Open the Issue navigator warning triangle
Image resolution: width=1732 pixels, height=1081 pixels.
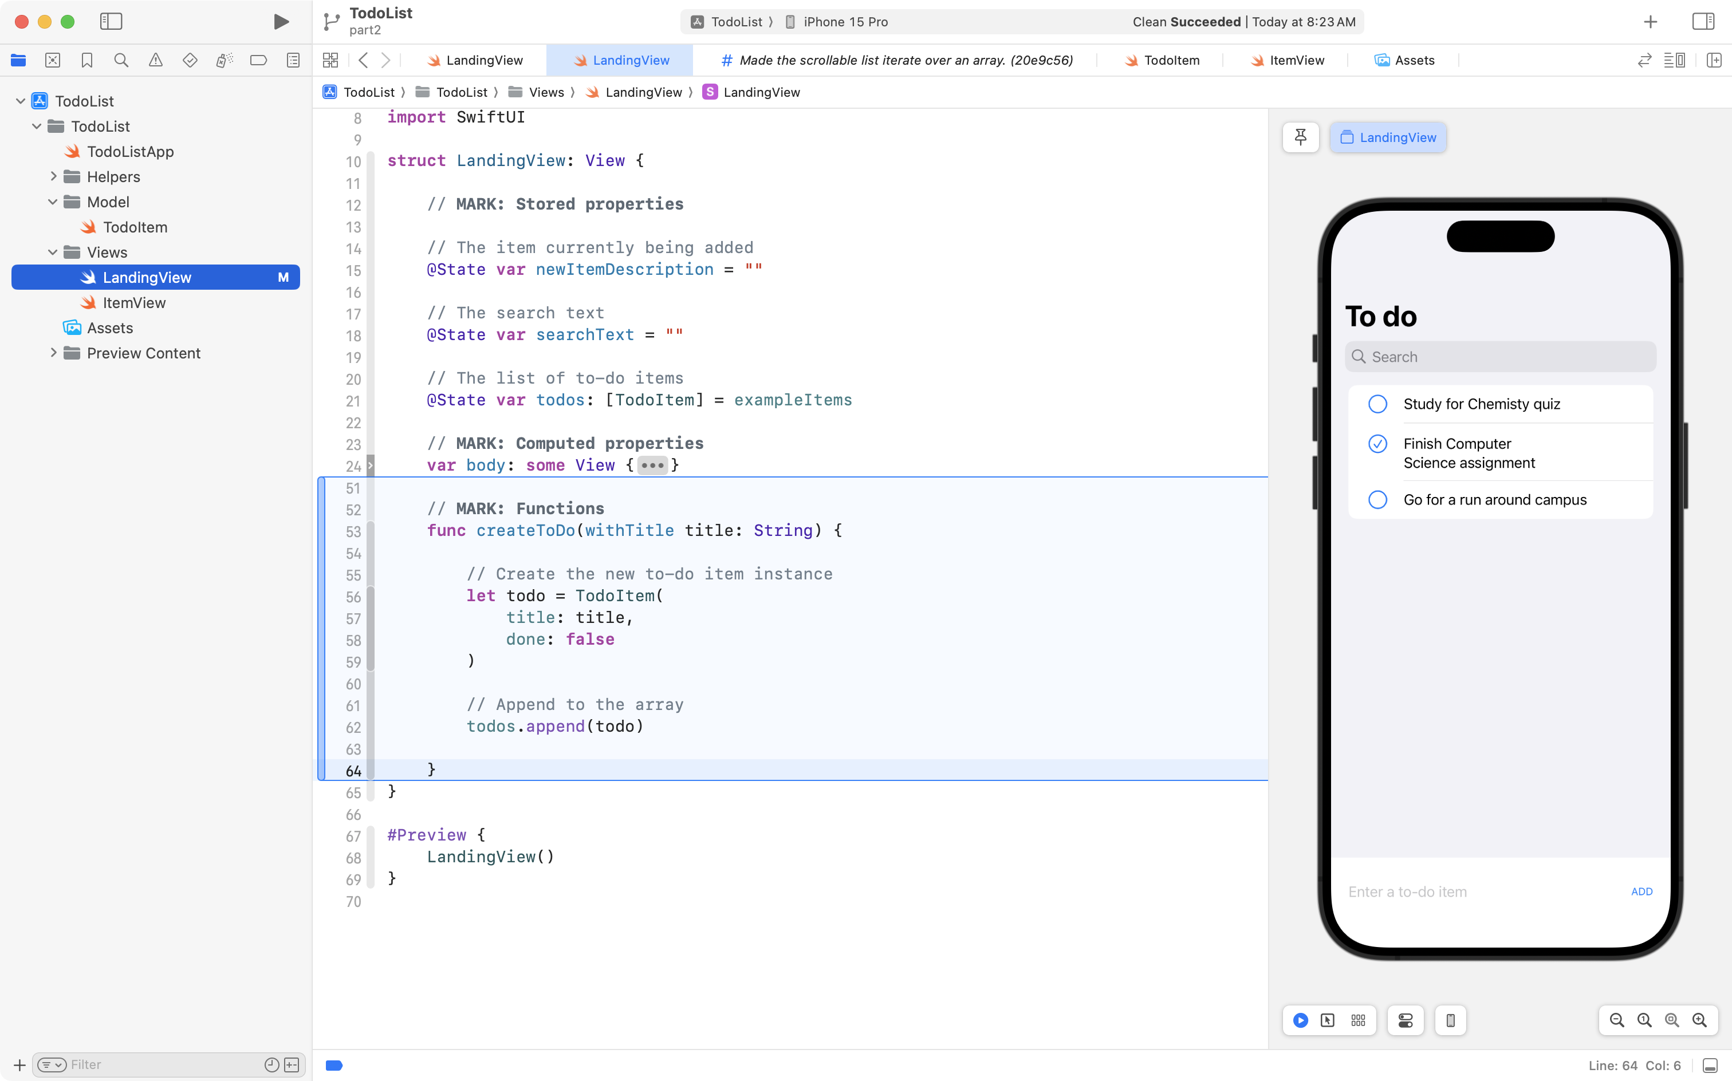coord(156,60)
